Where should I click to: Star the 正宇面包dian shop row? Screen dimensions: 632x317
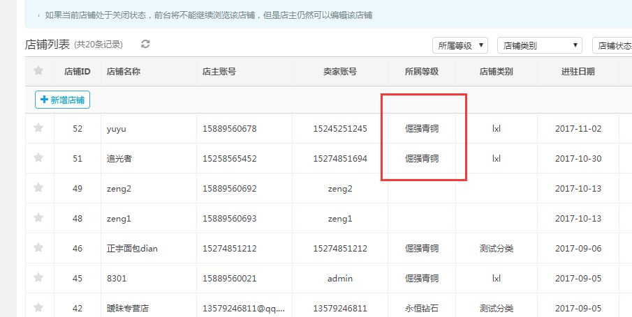(x=38, y=248)
